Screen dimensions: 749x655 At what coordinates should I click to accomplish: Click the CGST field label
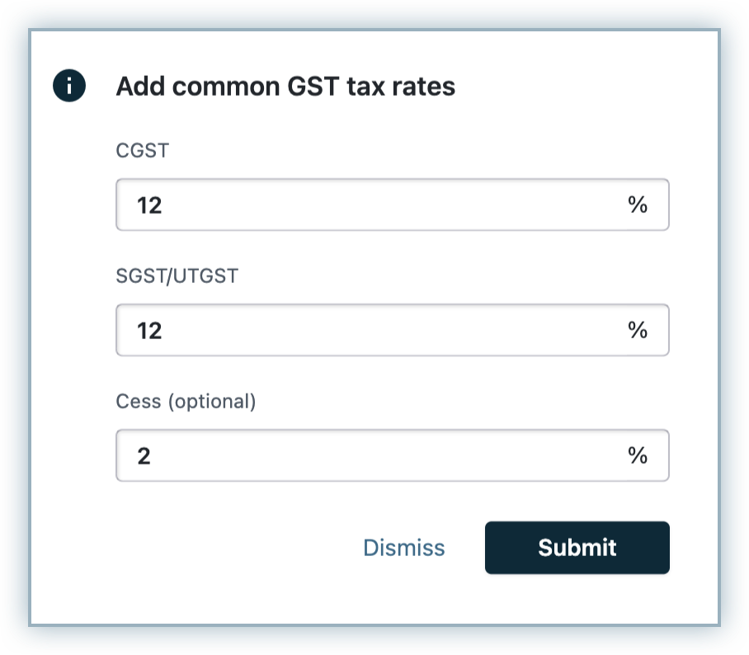pyautogui.click(x=143, y=151)
